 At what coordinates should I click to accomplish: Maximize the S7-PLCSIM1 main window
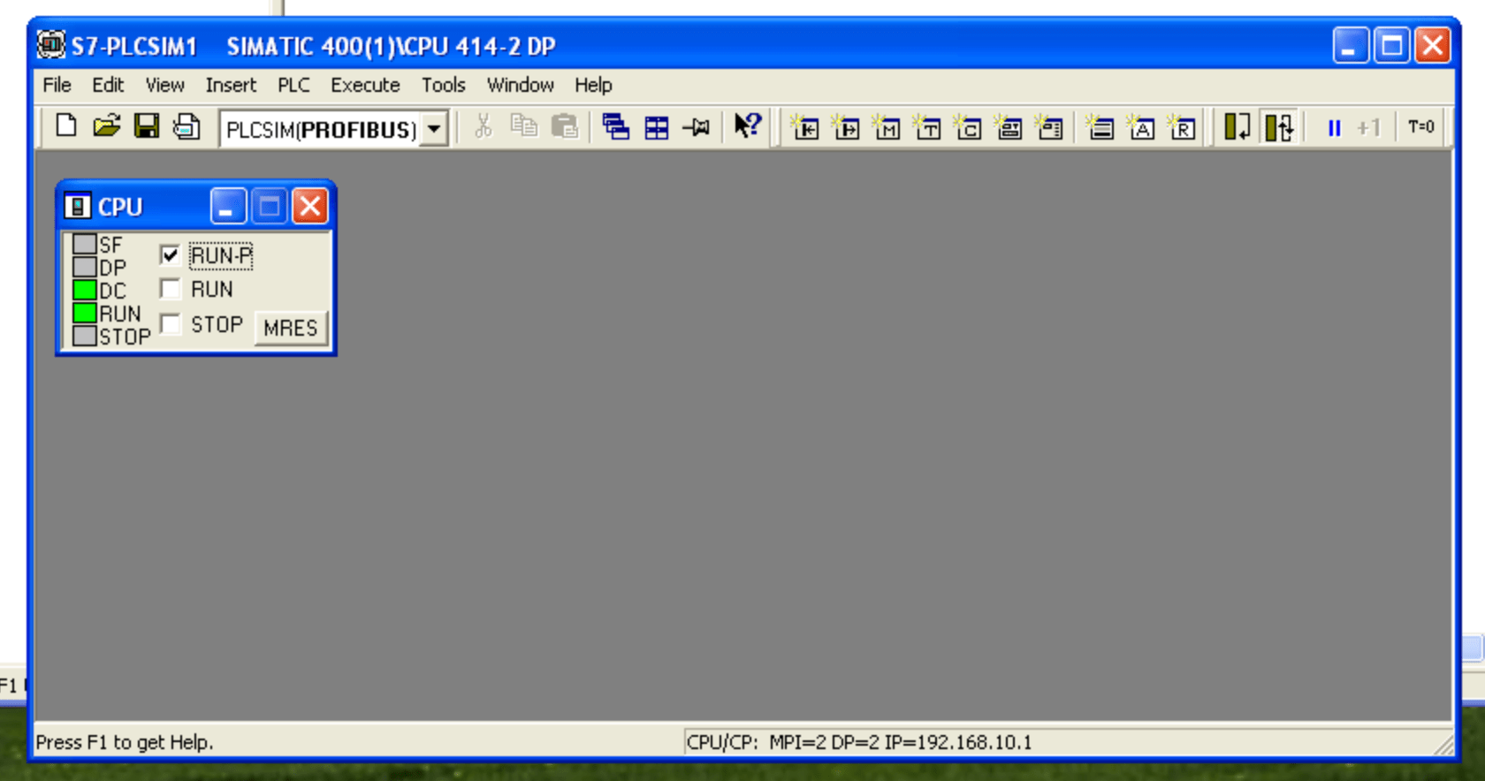point(1391,45)
